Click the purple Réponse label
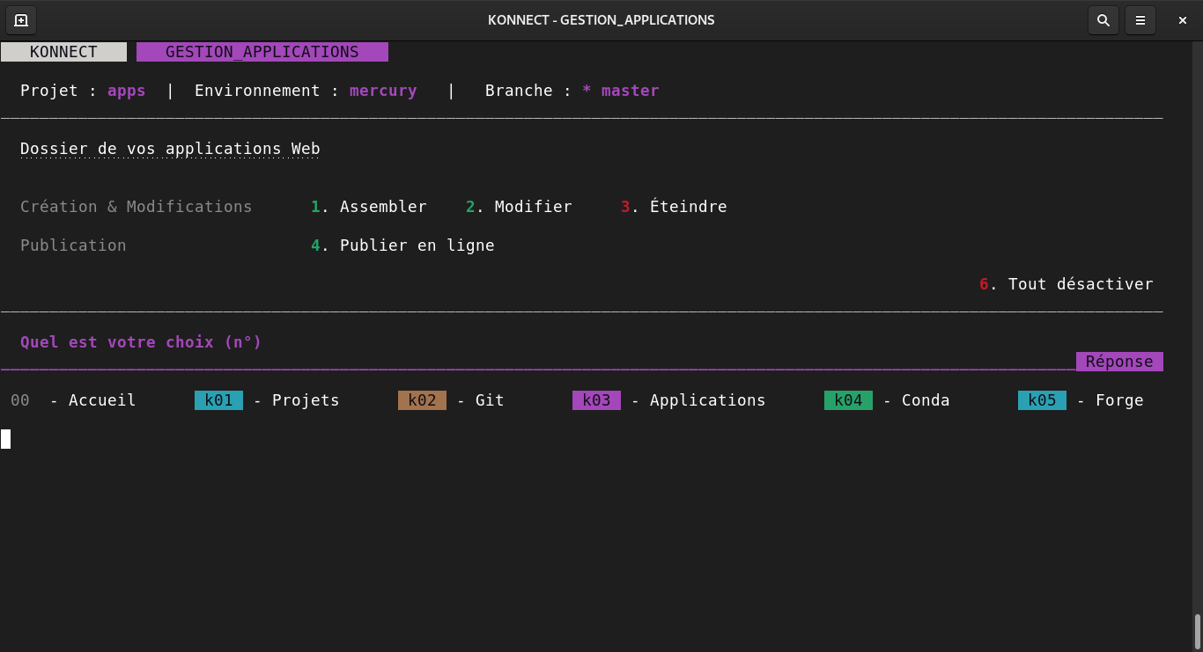The width and height of the screenshot is (1203, 652). pyautogui.click(x=1118, y=362)
